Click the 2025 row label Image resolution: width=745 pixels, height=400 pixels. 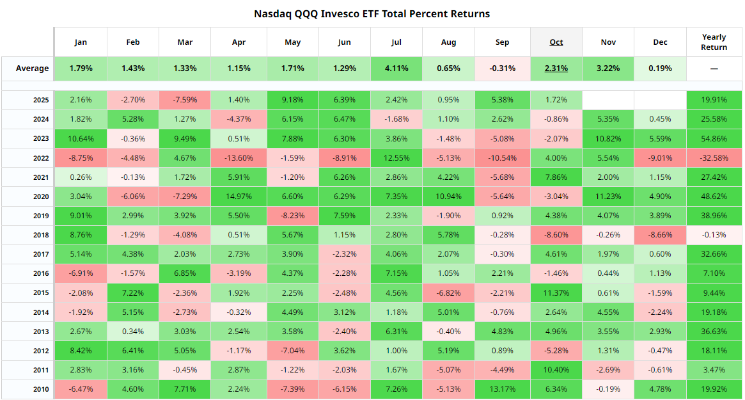(x=40, y=100)
